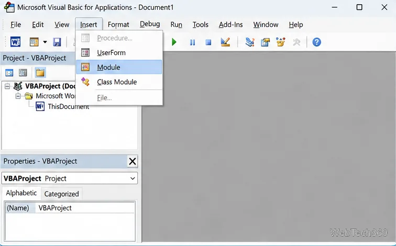
Task: Click the VBA application icon in title bar
Action: click(9, 7)
